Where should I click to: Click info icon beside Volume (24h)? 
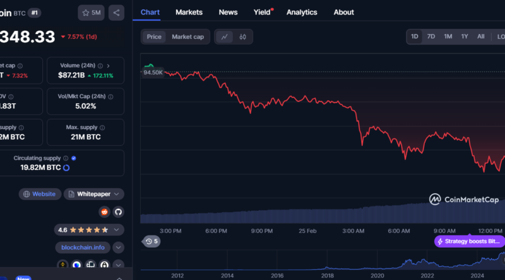(100, 66)
